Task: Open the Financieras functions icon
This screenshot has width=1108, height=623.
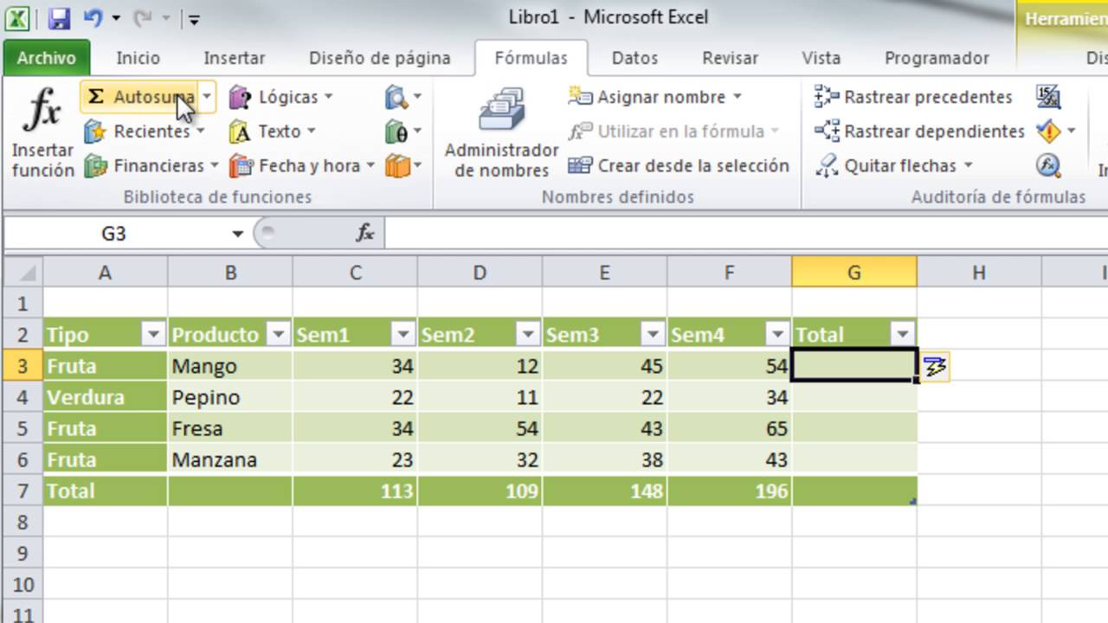Action: 95,165
